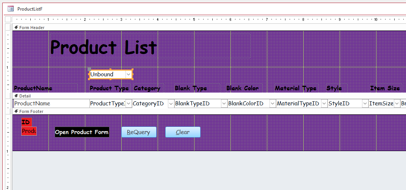Select the Product List title label
This screenshot has width=406, height=190.
[103, 48]
